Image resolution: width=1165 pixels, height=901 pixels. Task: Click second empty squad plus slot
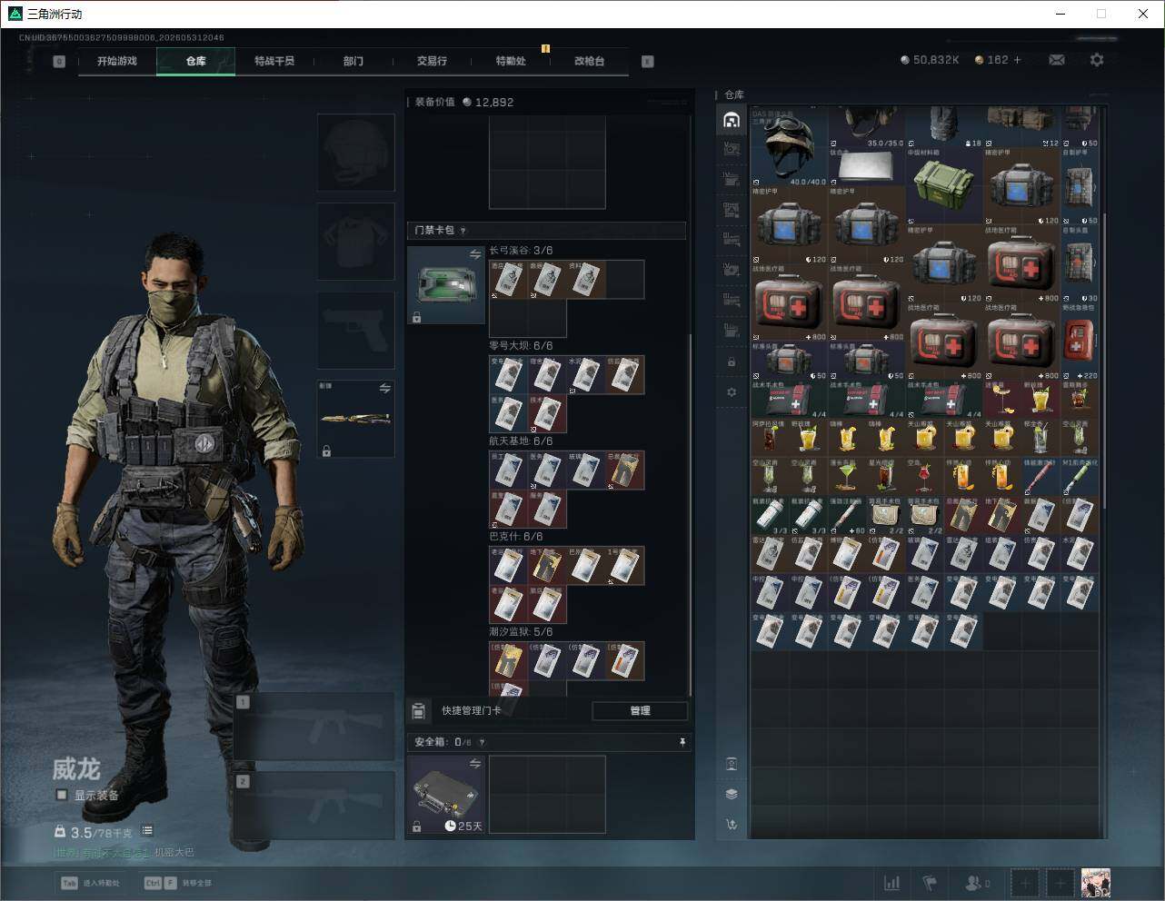tap(1060, 882)
